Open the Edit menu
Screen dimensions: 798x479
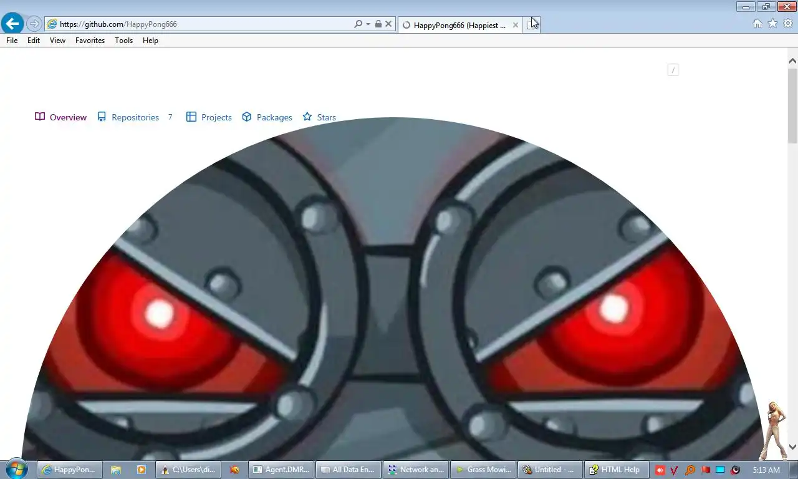click(x=34, y=40)
